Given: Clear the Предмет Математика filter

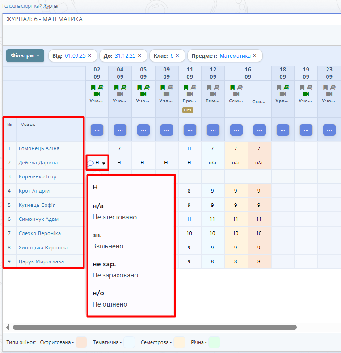Looking at the screenshot, I should [x=255, y=56].
